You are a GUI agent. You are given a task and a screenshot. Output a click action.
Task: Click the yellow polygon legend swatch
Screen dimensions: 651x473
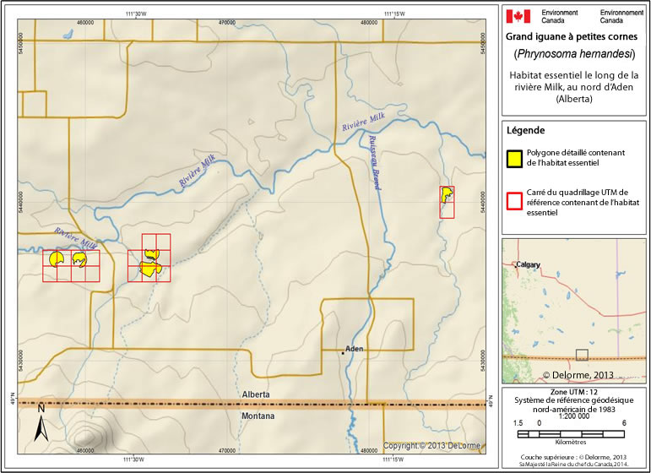(513, 158)
